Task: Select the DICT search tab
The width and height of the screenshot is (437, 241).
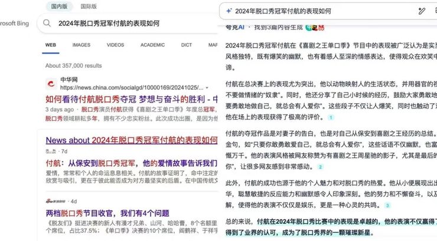Action: coord(187,45)
